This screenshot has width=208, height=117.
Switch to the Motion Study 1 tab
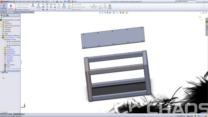19,114
